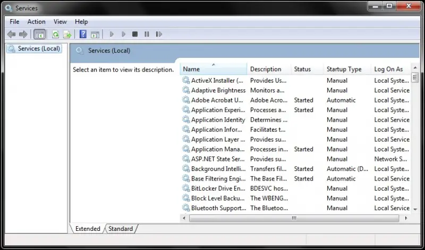Select the BitLocker Drive En... service name

tap(218, 188)
